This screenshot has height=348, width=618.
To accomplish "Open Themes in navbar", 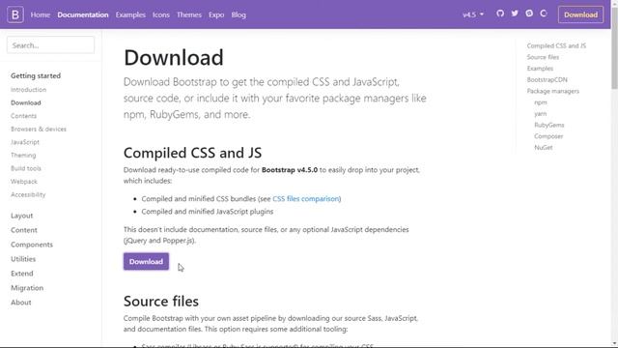I will [x=189, y=14].
